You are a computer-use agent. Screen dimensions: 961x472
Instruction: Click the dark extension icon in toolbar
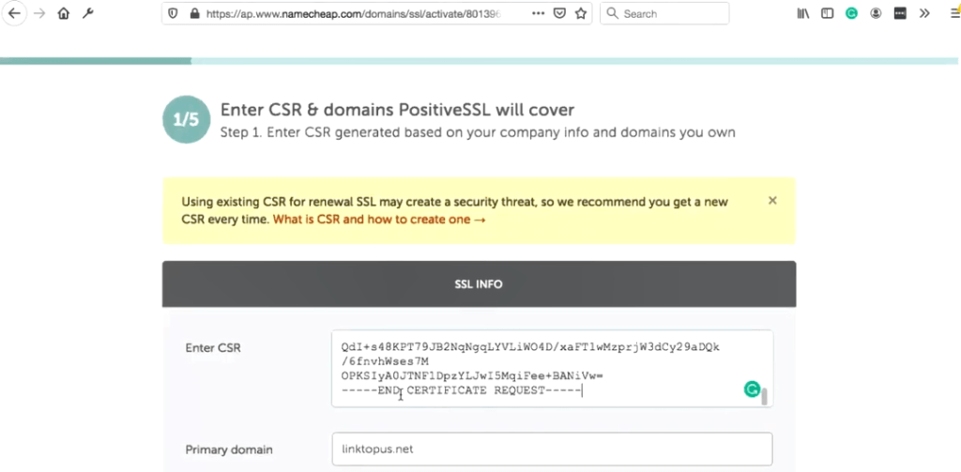pyautogui.click(x=900, y=13)
